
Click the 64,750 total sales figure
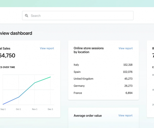[x=7, y=56]
